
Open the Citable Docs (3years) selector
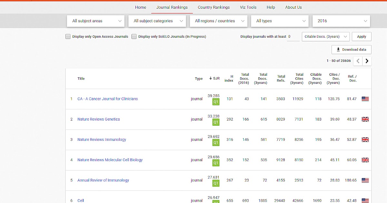coord(325,36)
